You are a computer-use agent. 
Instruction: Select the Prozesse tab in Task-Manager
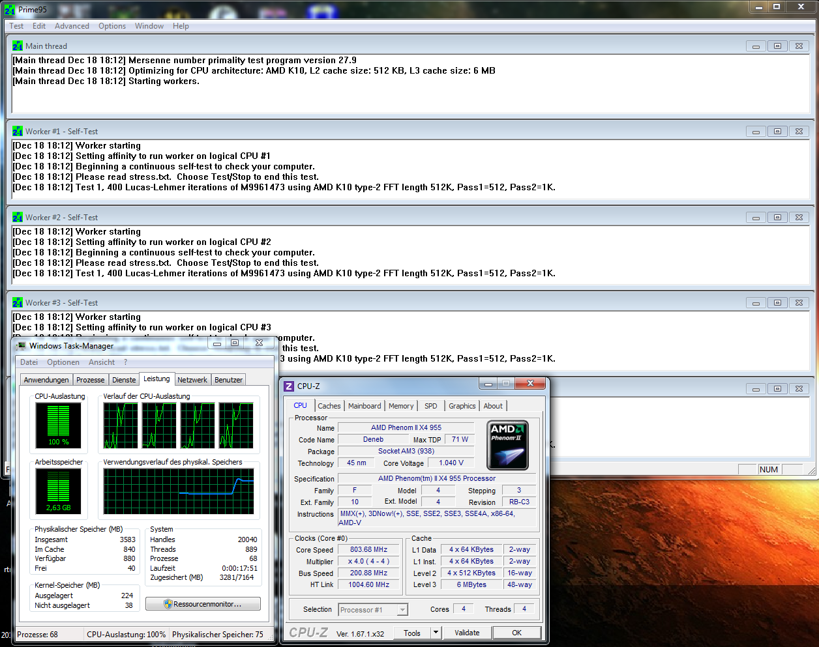coord(90,380)
